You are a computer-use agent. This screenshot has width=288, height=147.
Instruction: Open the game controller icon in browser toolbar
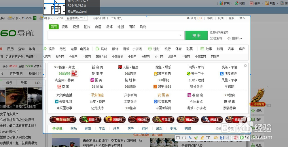pyautogui.click(x=282, y=3)
